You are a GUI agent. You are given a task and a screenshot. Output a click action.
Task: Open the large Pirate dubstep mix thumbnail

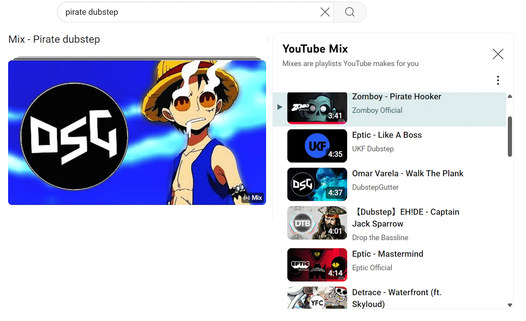pyautogui.click(x=137, y=133)
